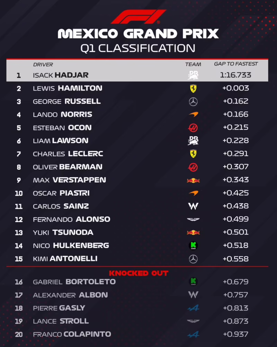Select the Kick Sauber logo next to Nico Hulkenberg
277x347 pixels.
pos(193,246)
